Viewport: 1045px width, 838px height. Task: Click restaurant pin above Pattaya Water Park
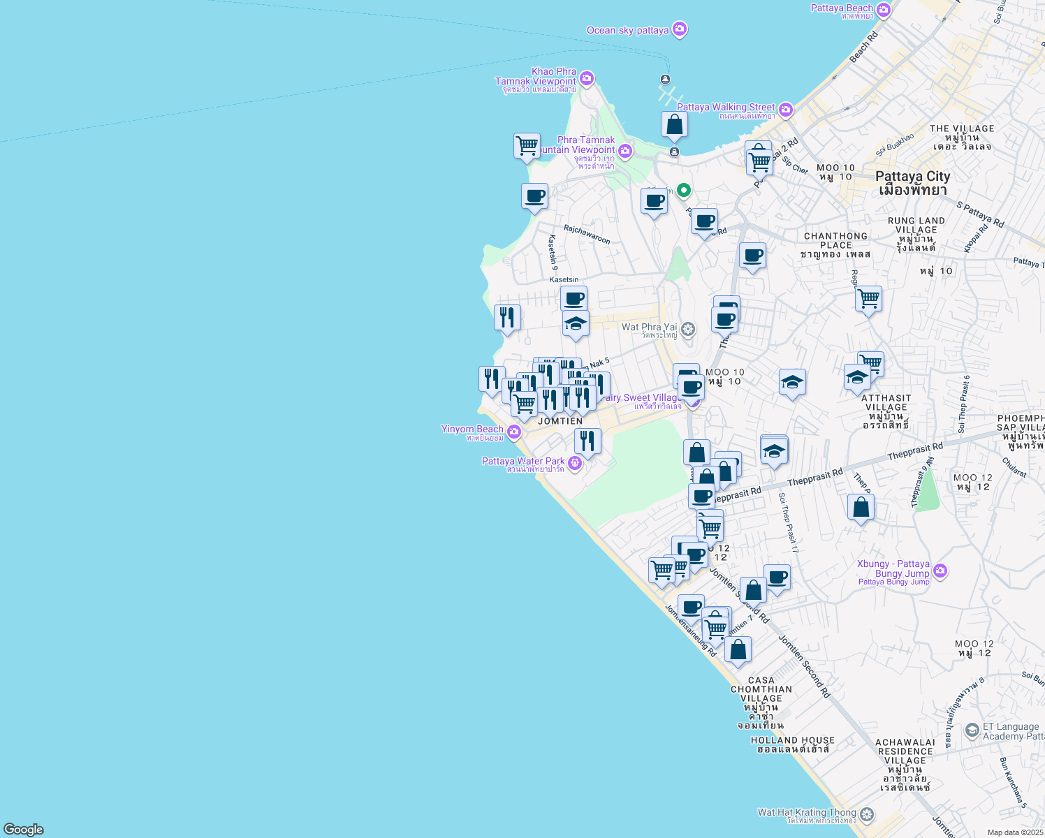587,443
